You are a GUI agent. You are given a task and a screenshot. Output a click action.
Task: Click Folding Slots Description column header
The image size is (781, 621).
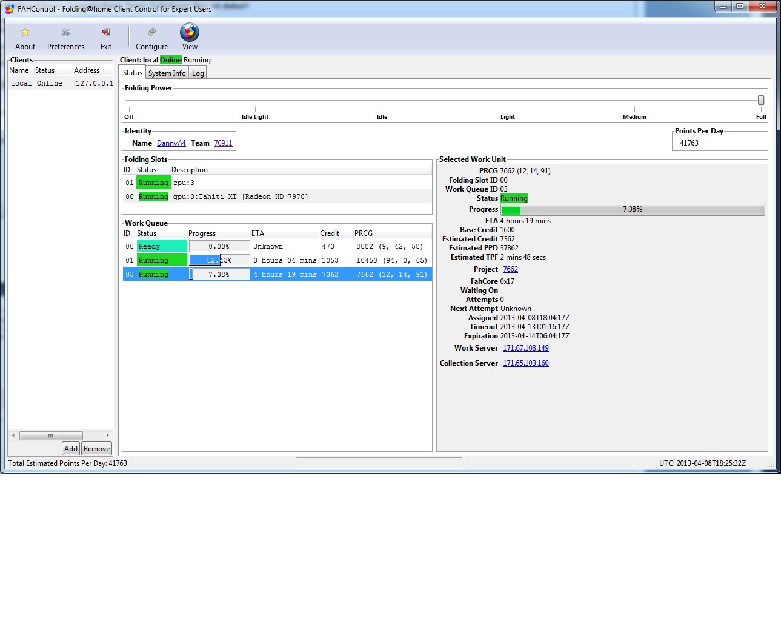[301, 170]
